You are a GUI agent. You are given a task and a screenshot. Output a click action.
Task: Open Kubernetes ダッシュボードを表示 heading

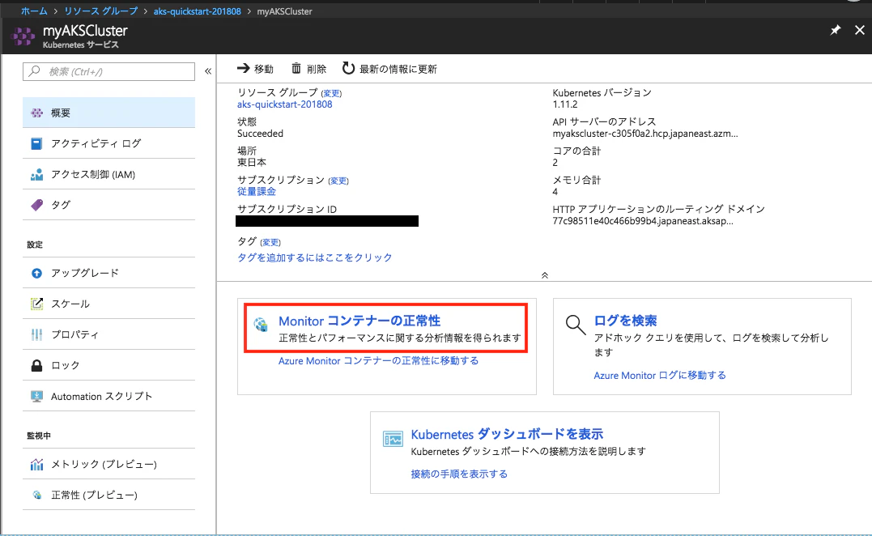(x=507, y=434)
